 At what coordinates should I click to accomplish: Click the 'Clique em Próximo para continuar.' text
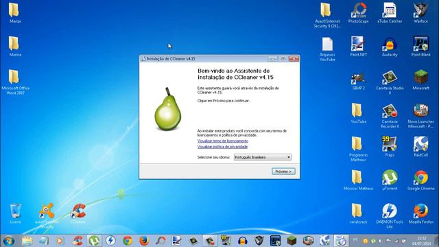point(224,101)
